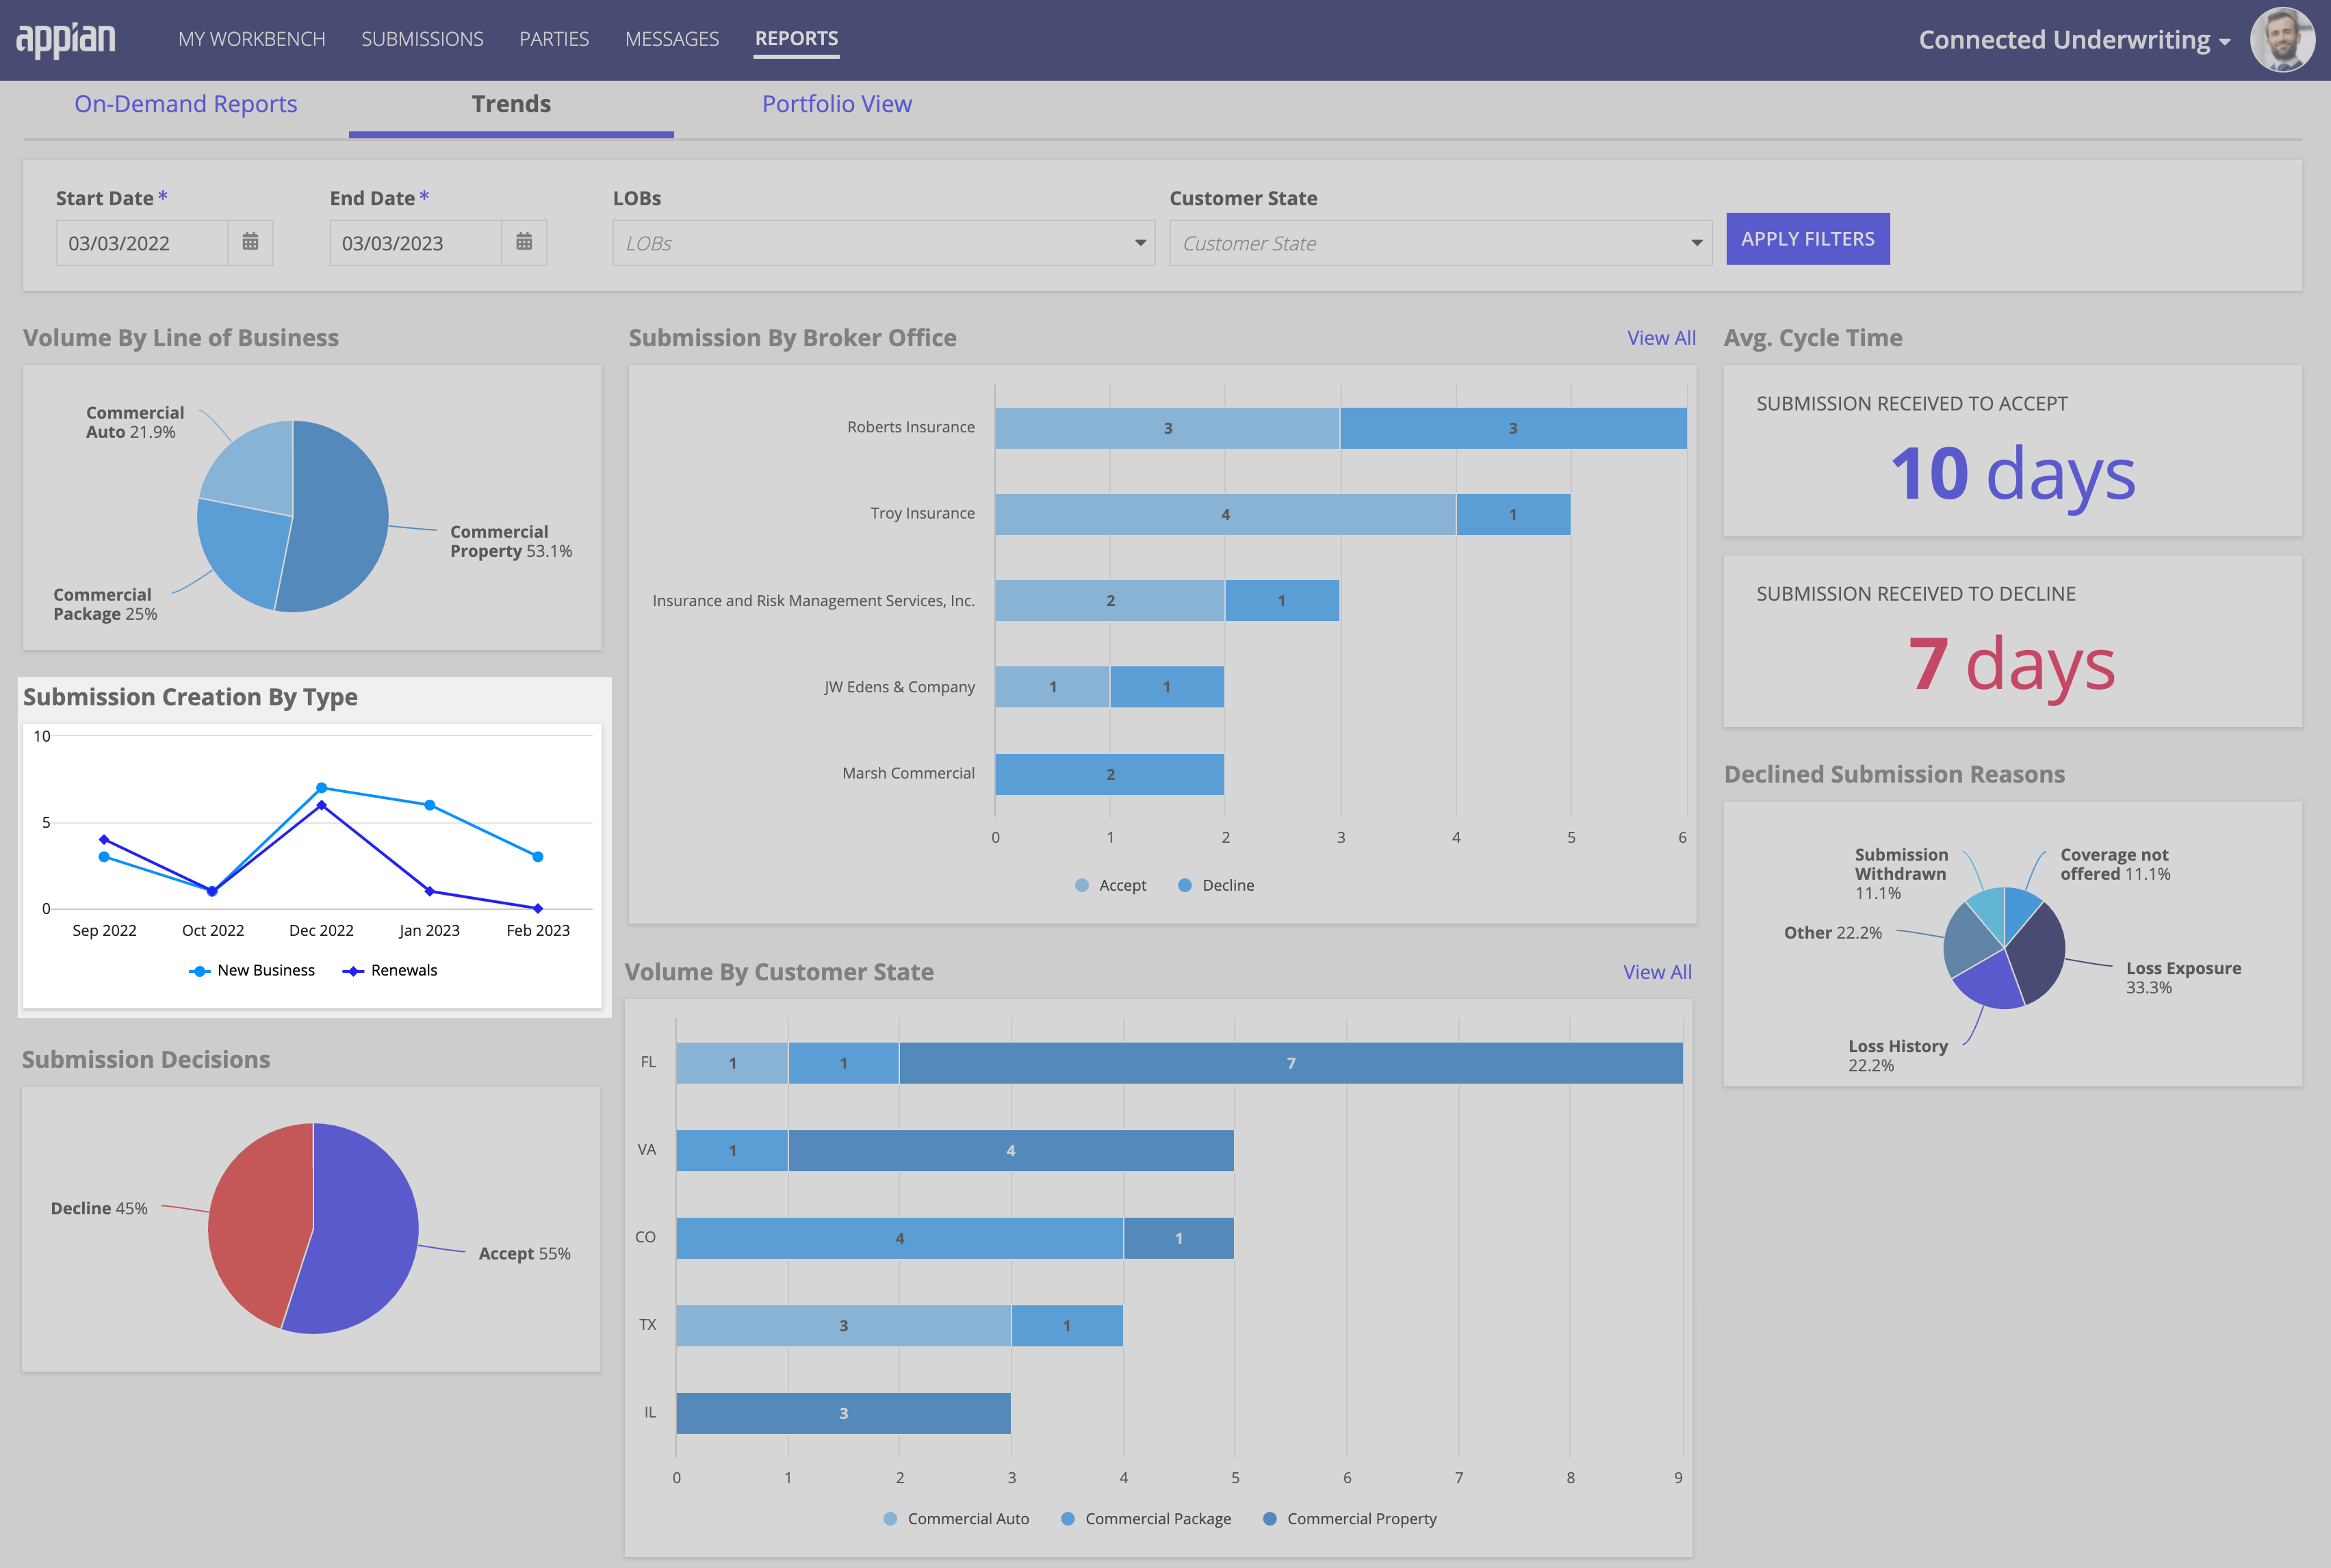Open the End Date calendar picker

click(525, 242)
